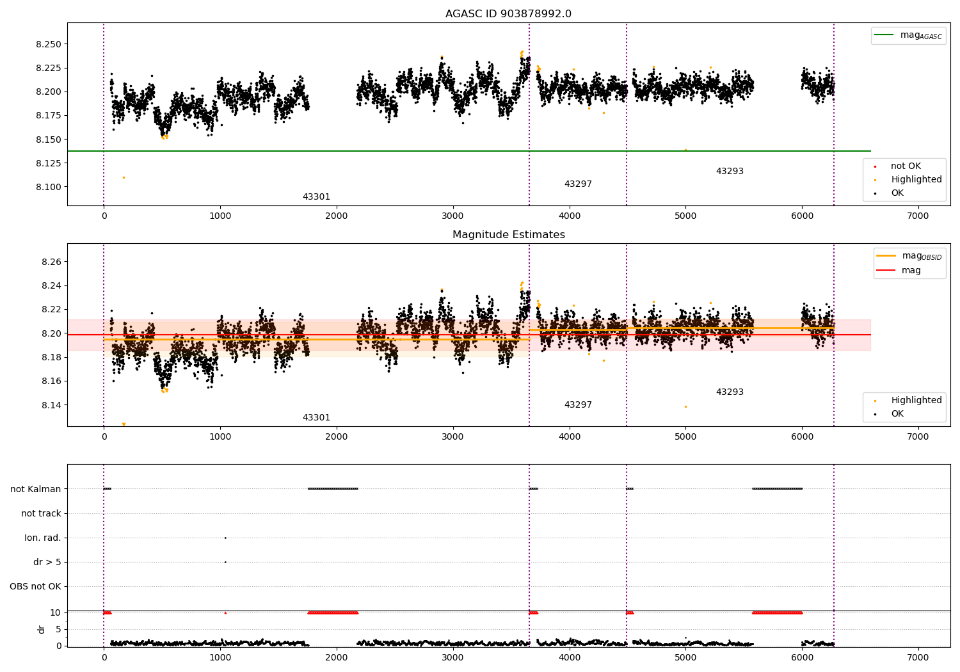Click the 8.125 y-axis tick in top plot
960x672 pixels.
[x=49, y=164]
